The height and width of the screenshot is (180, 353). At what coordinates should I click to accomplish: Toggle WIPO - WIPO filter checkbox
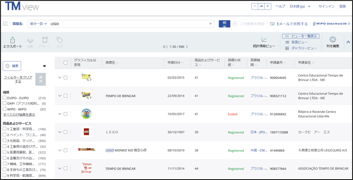tap(4, 109)
